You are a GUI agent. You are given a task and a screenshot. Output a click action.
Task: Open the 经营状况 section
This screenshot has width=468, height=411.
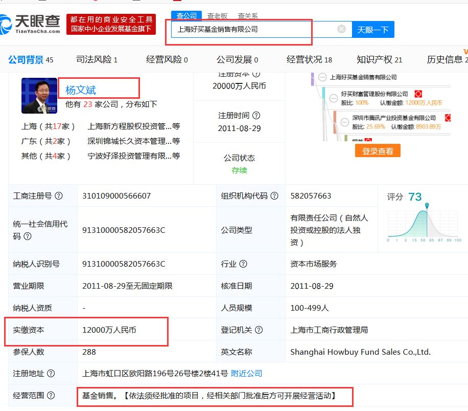point(309,59)
